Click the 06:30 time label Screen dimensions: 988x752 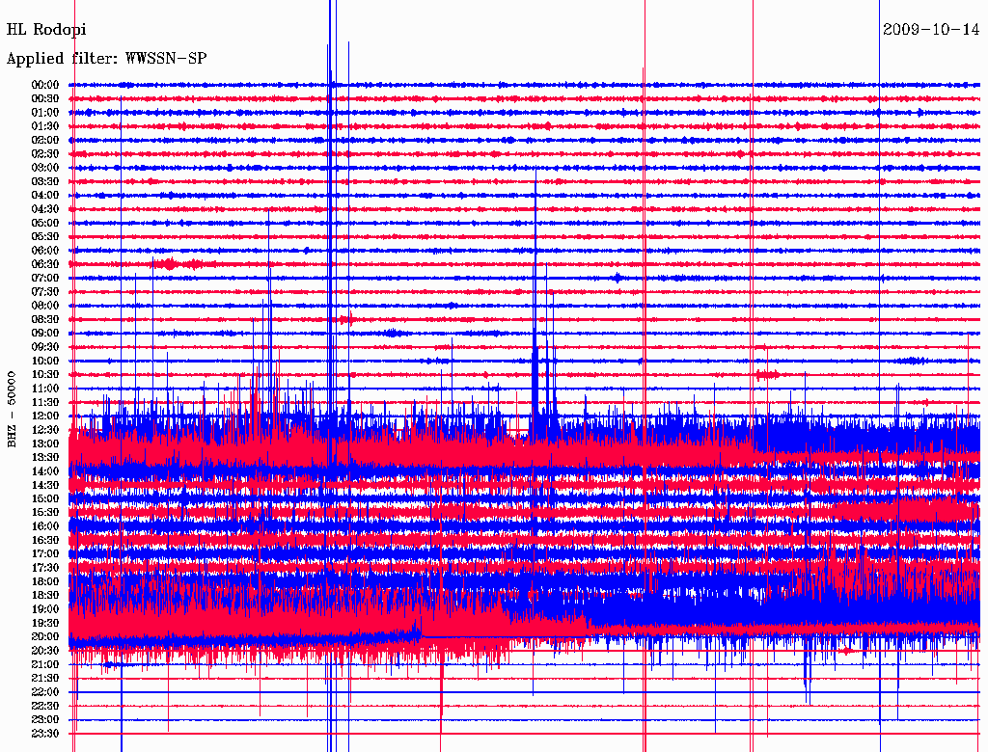pos(45,264)
